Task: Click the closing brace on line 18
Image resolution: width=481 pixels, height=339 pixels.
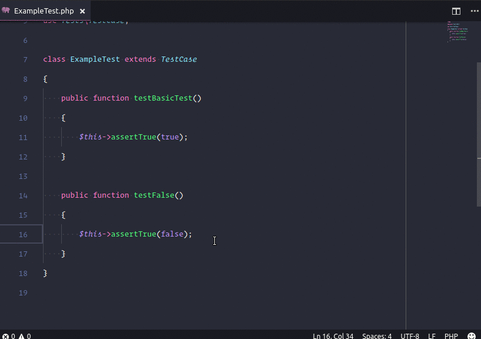Action: point(45,273)
